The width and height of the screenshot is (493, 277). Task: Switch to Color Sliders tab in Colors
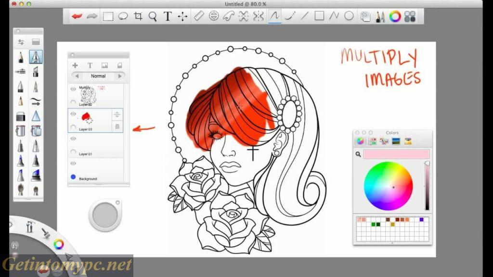point(372,141)
